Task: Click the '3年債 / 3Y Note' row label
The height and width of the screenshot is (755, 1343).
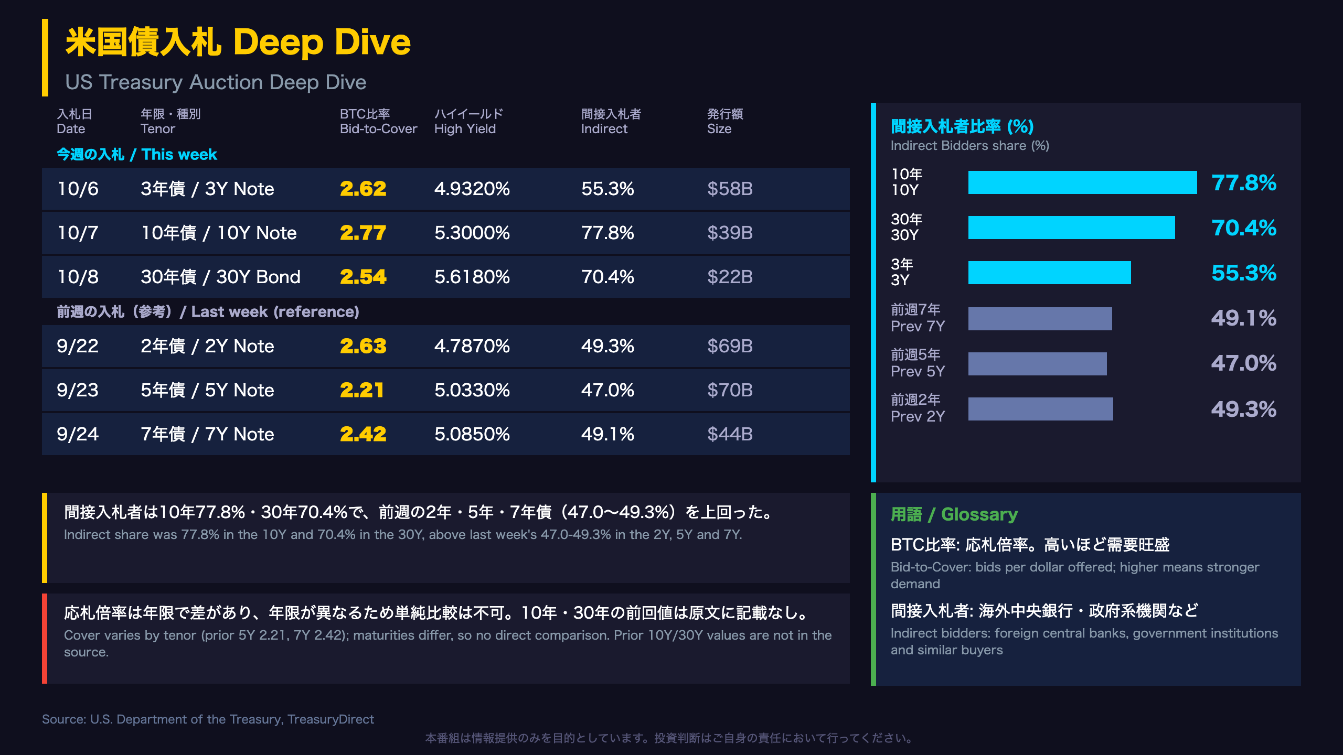Action: point(207,189)
